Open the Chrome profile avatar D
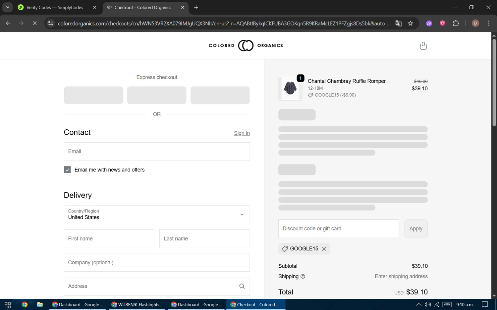This screenshot has height=310, width=497. [475, 23]
